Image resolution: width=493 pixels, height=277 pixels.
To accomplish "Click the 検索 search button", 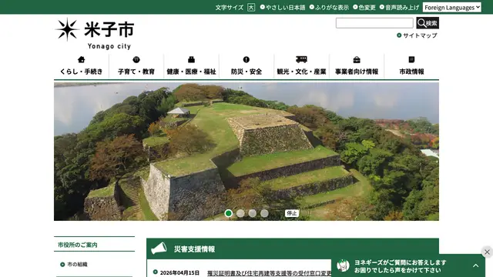I will point(428,23).
